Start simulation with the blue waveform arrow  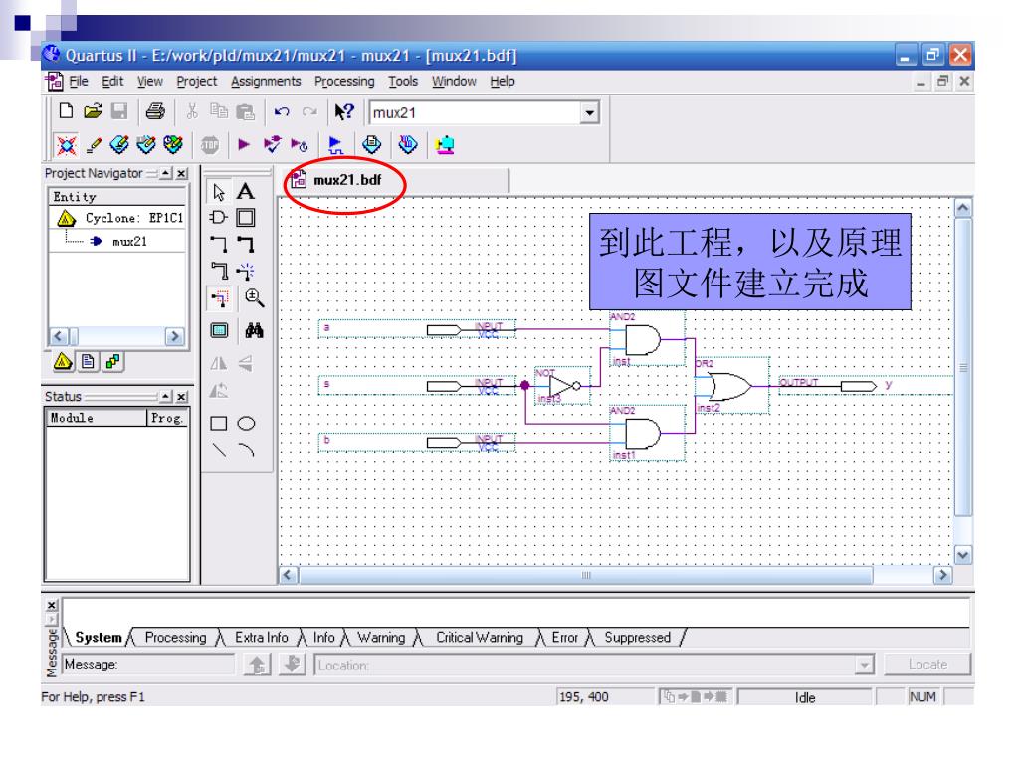click(x=335, y=145)
